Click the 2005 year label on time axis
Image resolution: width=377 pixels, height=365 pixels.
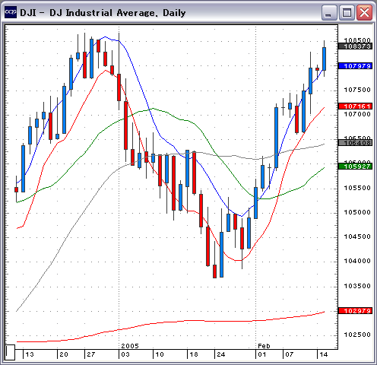[130, 346]
